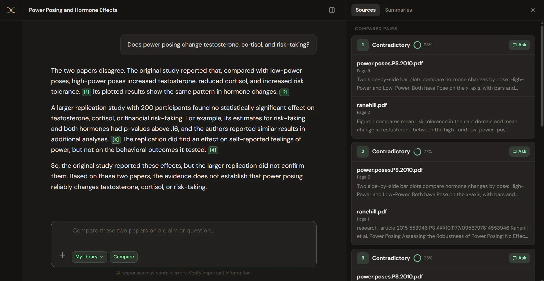The width and height of the screenshot is (544, 281).
Task: Click the plus attachment icon
Action: click(x=62, y=255)
